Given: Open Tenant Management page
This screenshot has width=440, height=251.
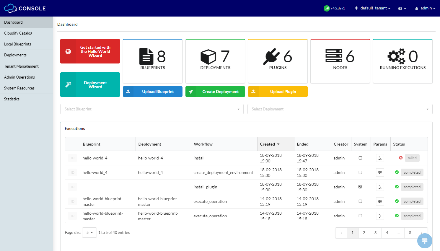Looking at the screenshot, I should click(x=27, y=66).
